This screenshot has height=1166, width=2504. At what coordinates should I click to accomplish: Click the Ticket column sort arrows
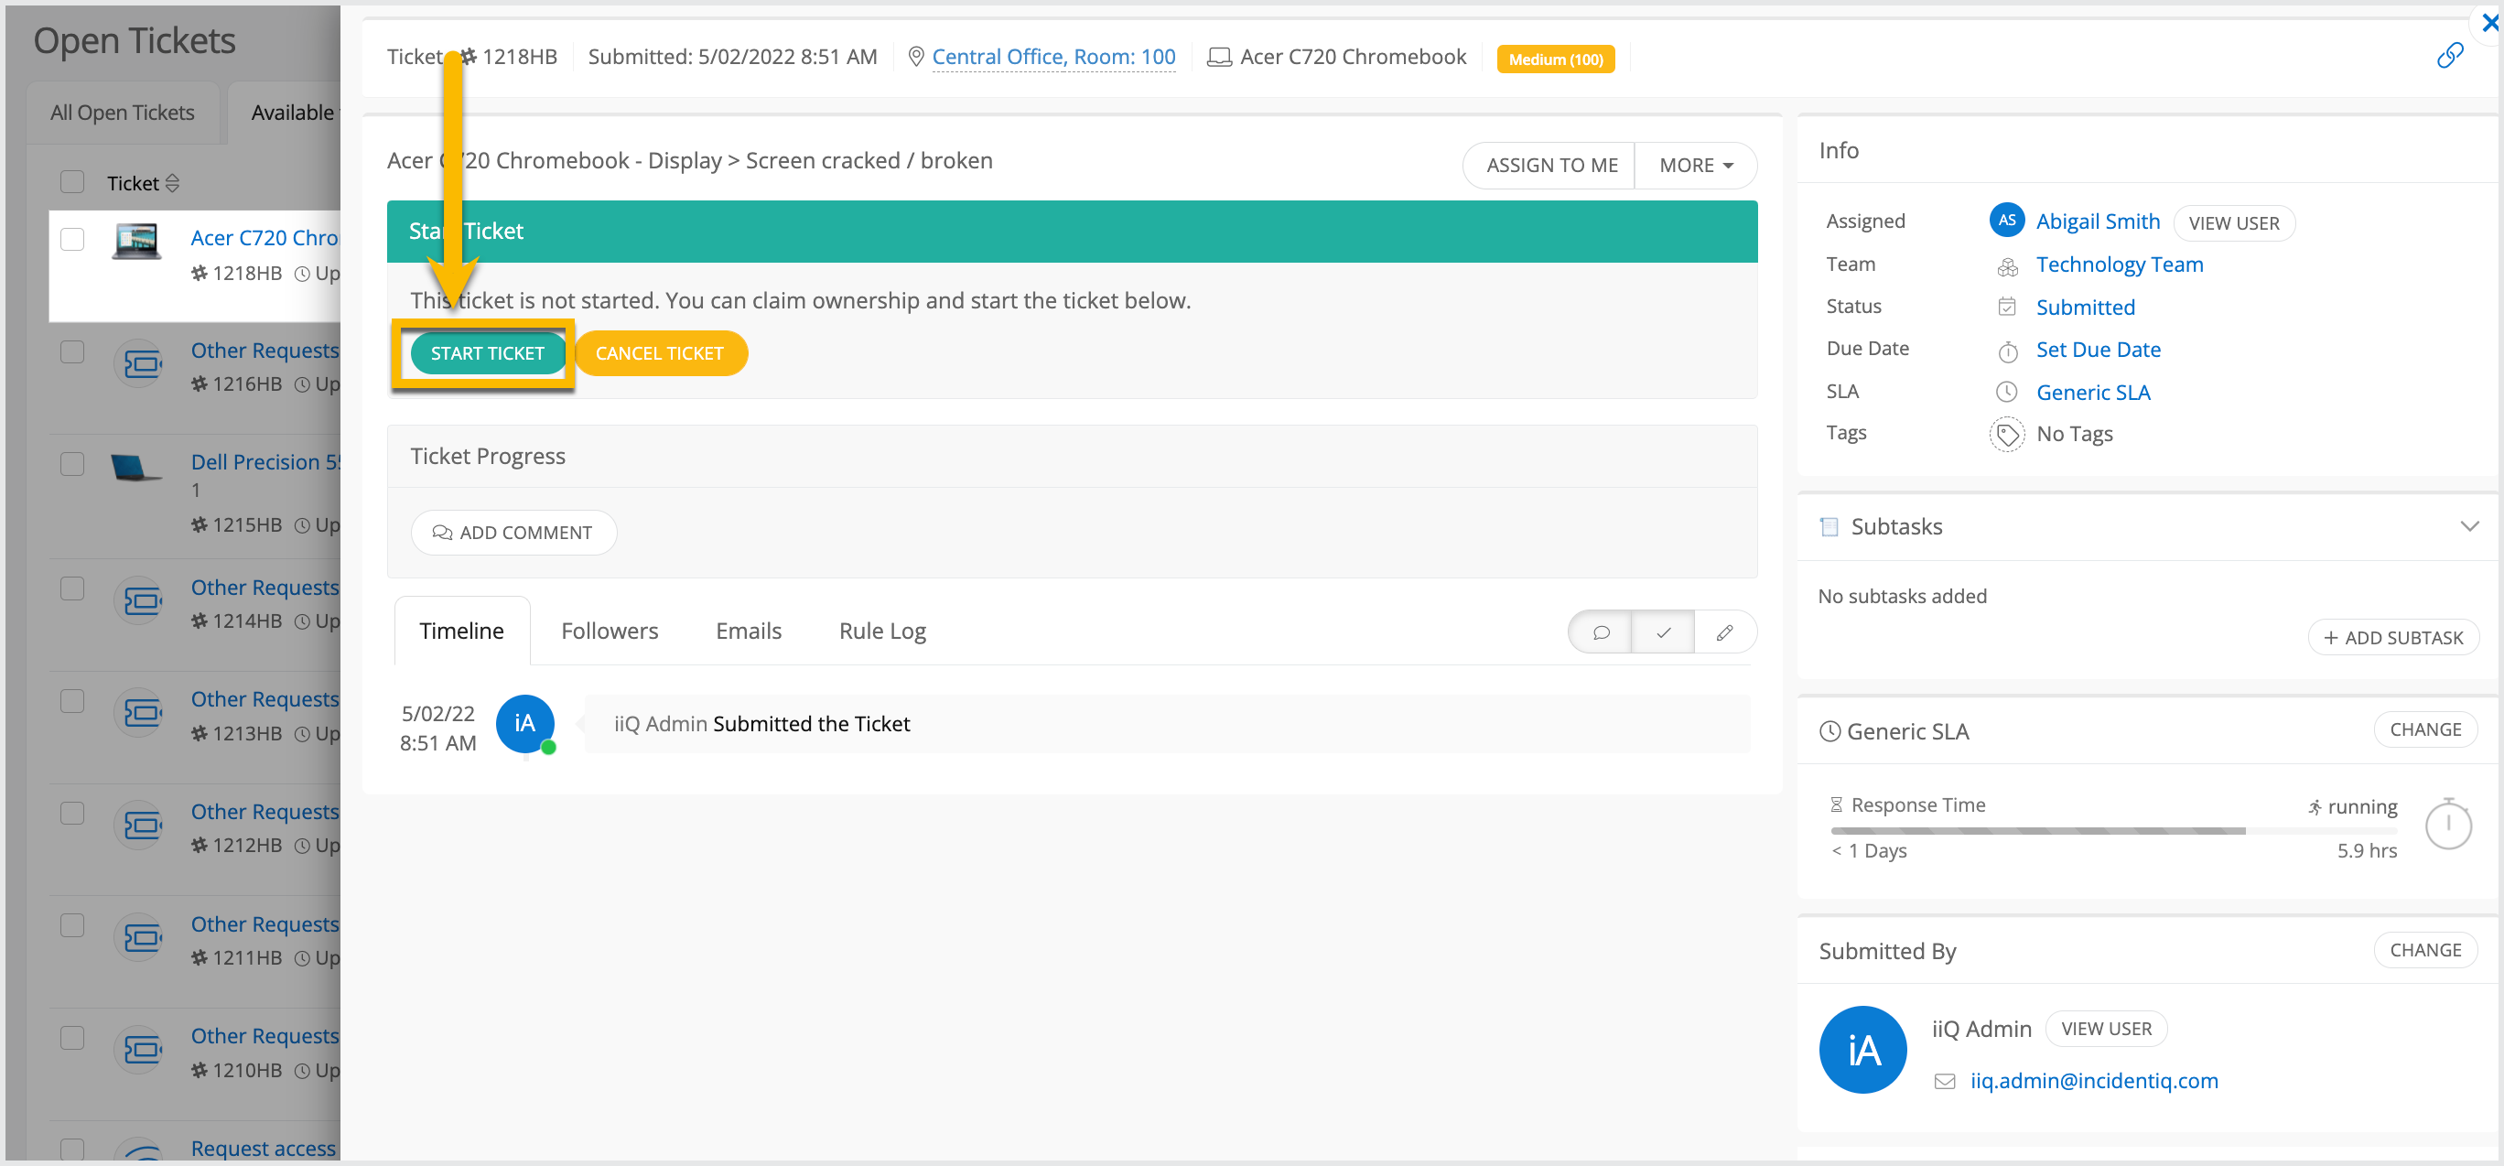coord(173,183)
